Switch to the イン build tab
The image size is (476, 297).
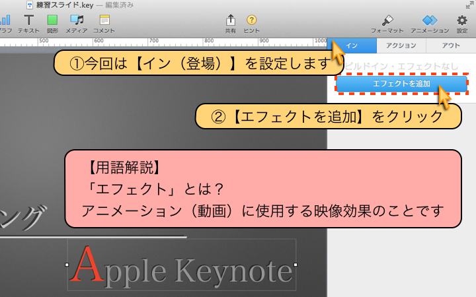(x=352, y=46)
